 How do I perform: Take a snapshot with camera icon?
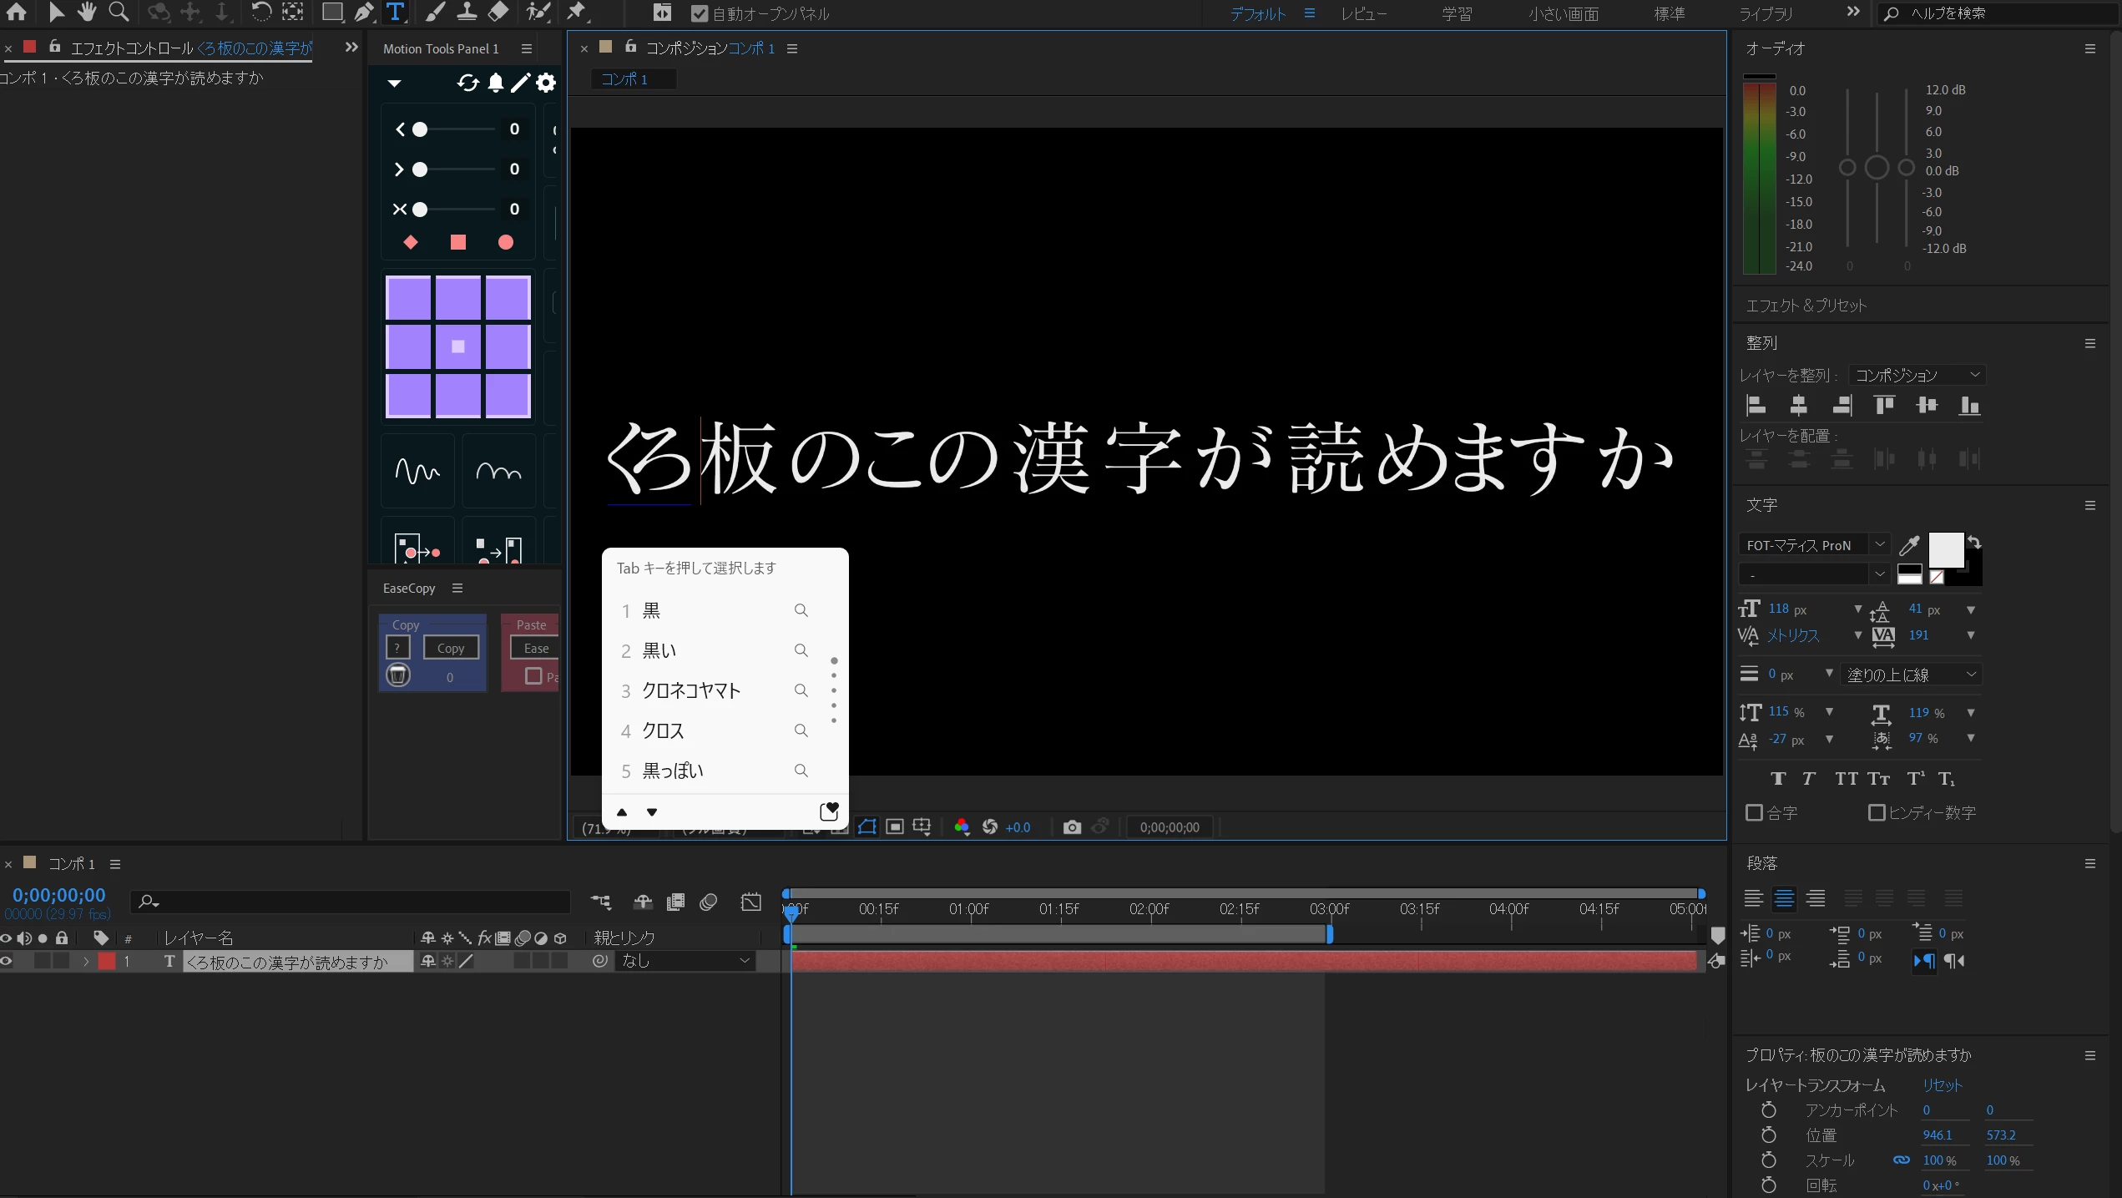1072,826
